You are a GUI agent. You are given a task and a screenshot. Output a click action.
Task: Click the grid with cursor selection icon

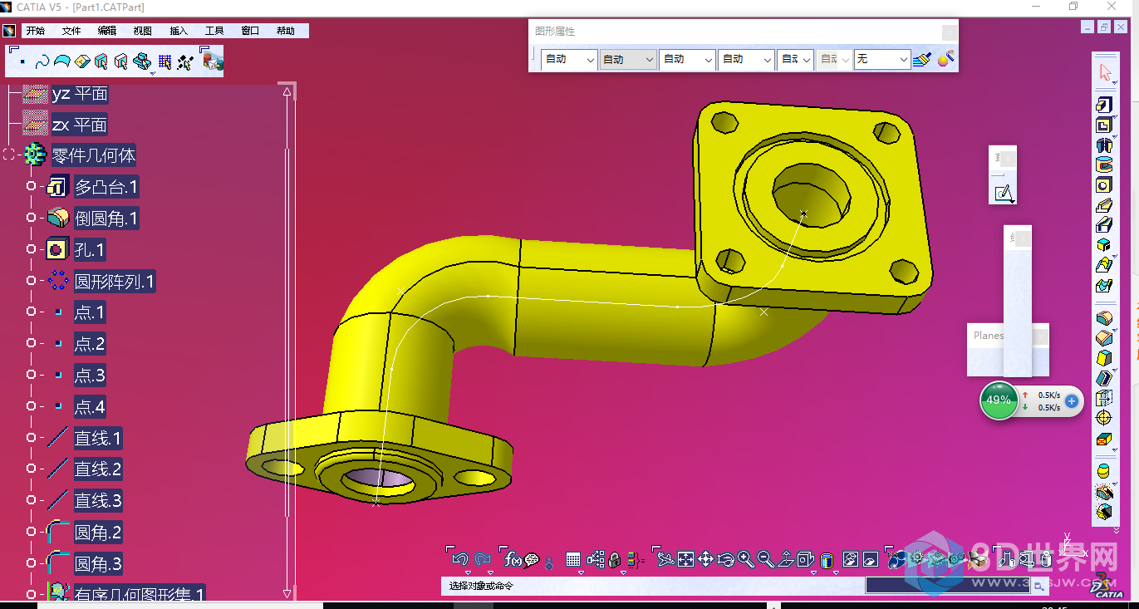pyautogui.click(x=164, y=61)
